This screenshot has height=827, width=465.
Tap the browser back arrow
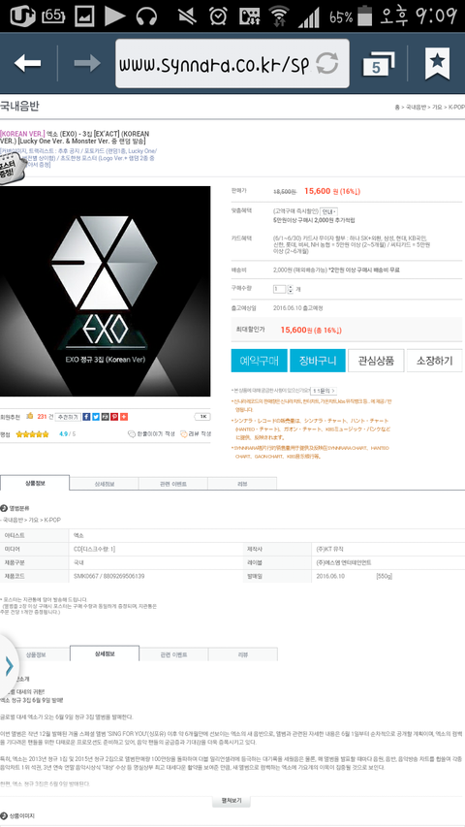[27, 63]
